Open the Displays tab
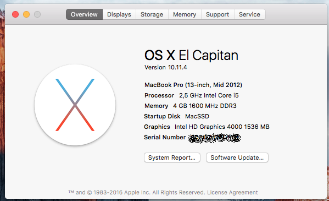 [x=119, y=14]
